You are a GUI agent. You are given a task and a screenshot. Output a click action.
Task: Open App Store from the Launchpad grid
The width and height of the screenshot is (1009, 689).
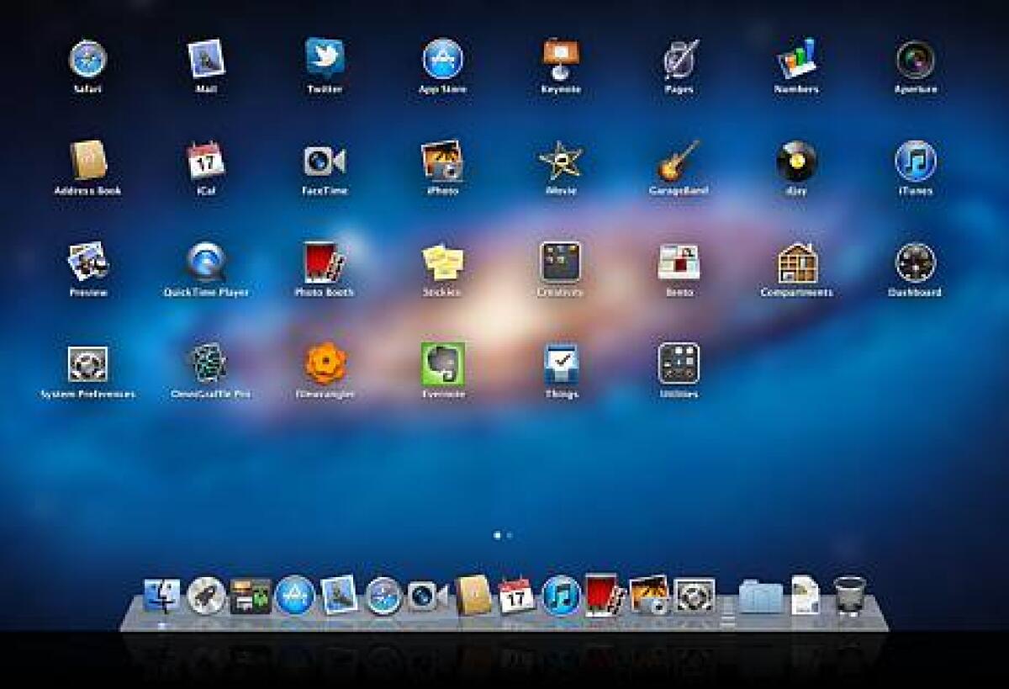442,59
